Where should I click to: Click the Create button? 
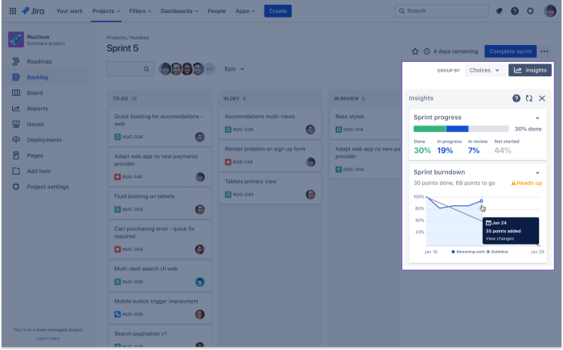pos(277,10)
